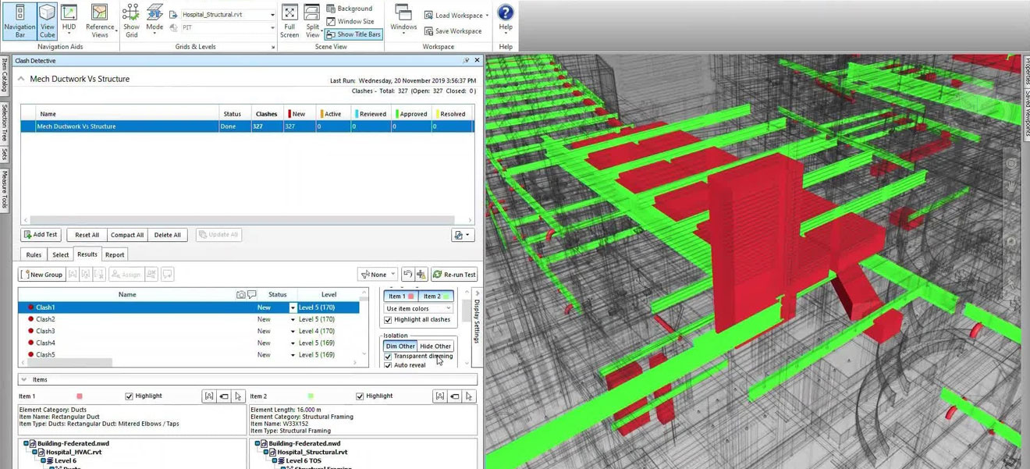Click the icon left of Re-run Test

point(421,275)
